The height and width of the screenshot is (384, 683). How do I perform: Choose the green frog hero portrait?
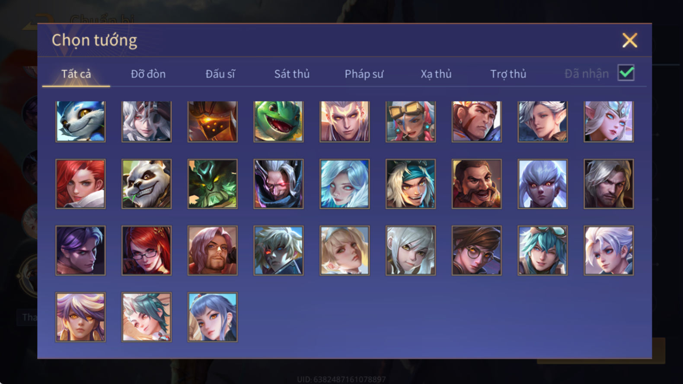(x=278, y=121)
